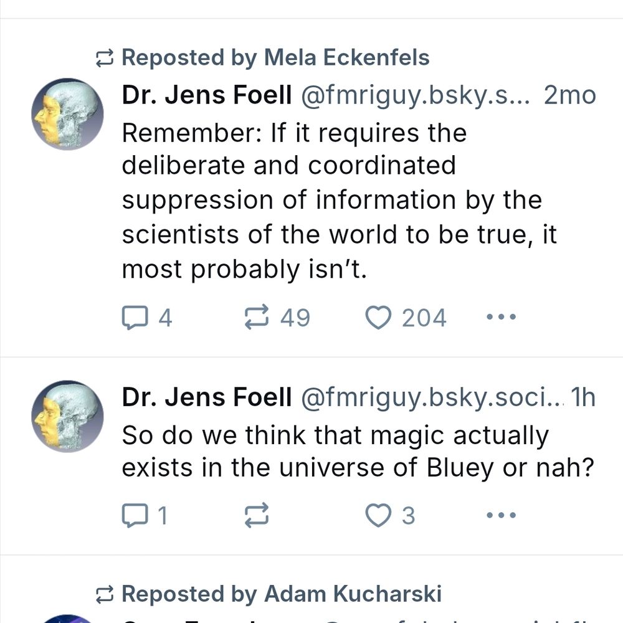Screen dimensions: 623x623
Task: Like the Bluey magic post
Action: (390, 515)
